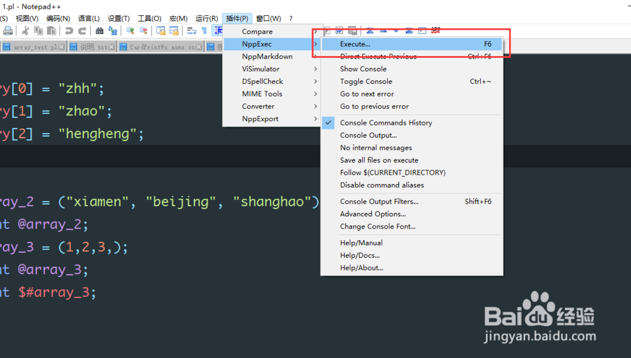631x358 pixels.
Task: Toggle synchronize vertical scrolling icon
Action: tap(161, 30)
